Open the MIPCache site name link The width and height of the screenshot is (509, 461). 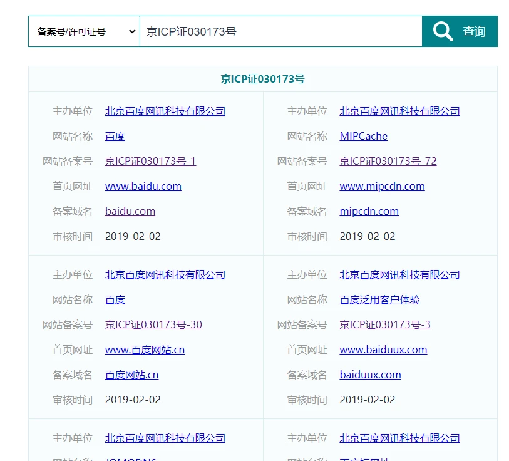pyautogui.click(x=364, y=136)
